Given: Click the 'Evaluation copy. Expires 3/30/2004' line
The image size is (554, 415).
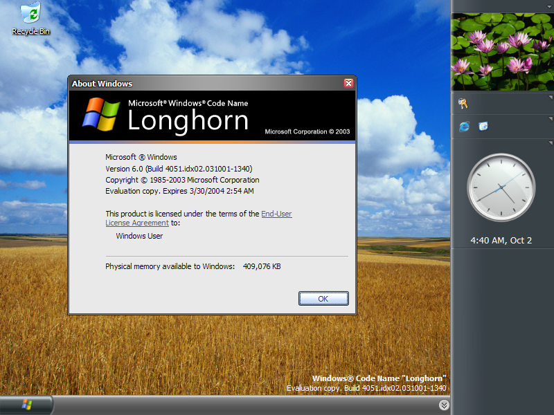Looking at the screenshot, I should pos(179,191).
